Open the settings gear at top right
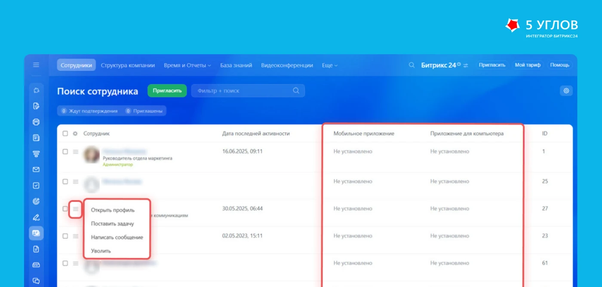This screenshot has height=287, width=602. 566,91
